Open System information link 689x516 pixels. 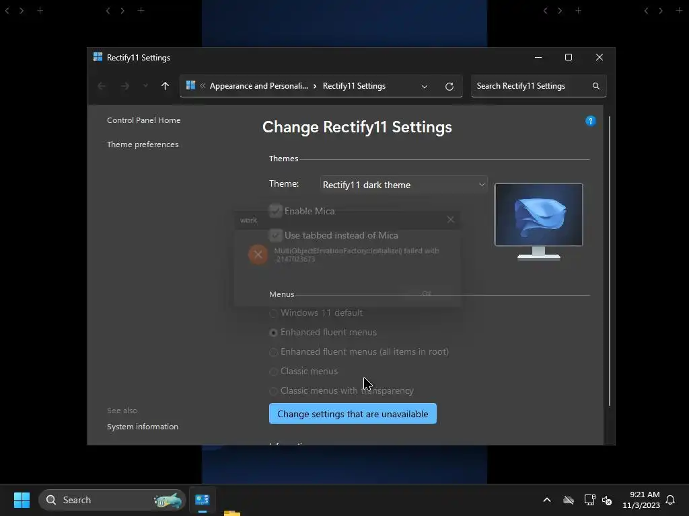click(143, 427)
